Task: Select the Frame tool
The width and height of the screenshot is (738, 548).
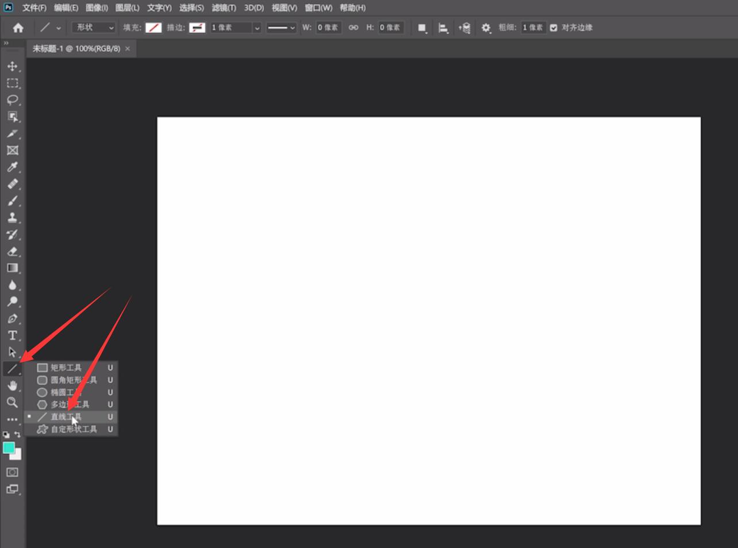Action: (x=12, y=150)
